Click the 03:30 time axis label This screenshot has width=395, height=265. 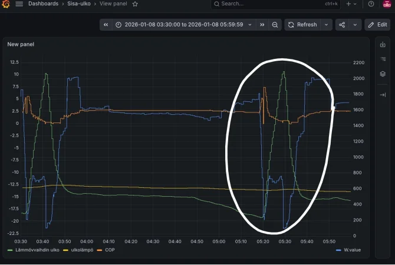tap(21, 241)
